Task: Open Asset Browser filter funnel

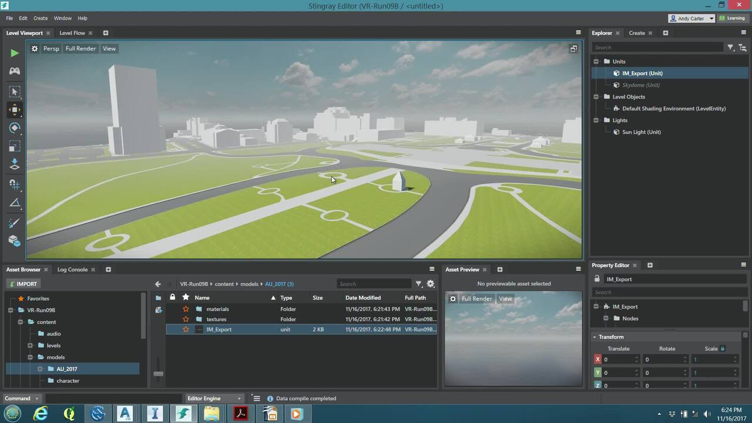Action: [x=419, y=284]
